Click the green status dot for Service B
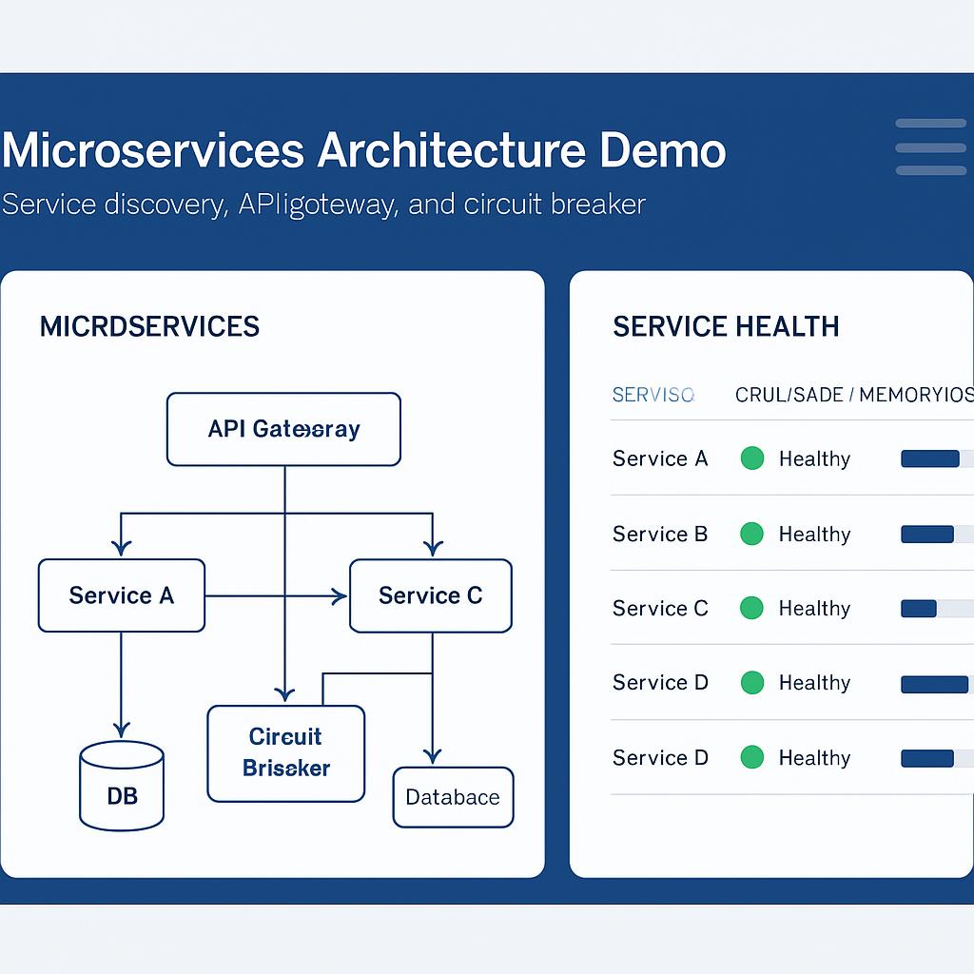The height and width of the screenshot is (974, 974). point(752,534)
